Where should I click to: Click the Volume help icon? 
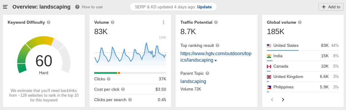click(x=113, y=22)
